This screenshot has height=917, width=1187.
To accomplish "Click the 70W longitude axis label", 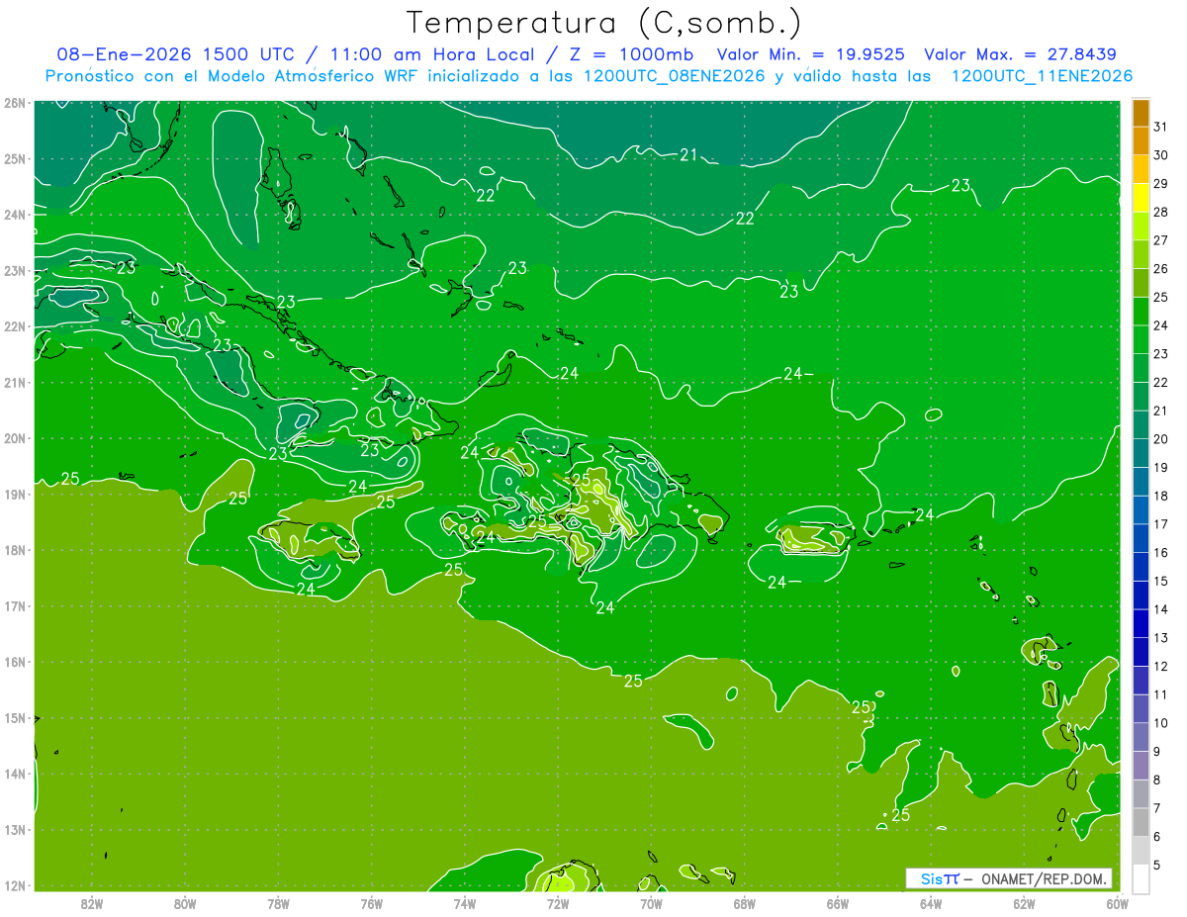I will pos(651,903).
